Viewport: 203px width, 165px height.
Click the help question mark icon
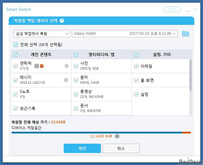[62, 21]
